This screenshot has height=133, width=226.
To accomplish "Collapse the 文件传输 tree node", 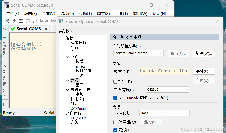I will [63, 113].
